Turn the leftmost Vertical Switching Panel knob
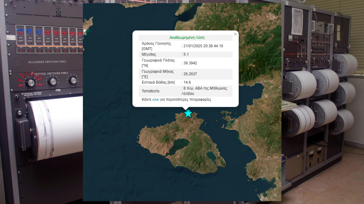 point(30,82)
